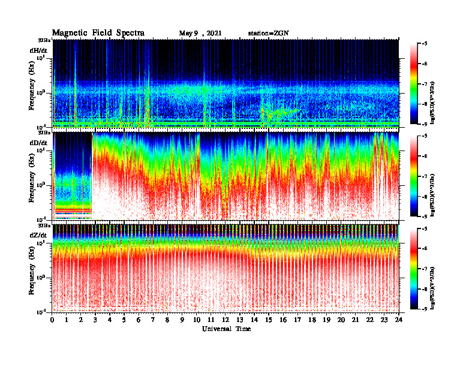Select the date 'May 9 , 2021'
The width and height of the screenshot is (475, 367).
[200, 34]
